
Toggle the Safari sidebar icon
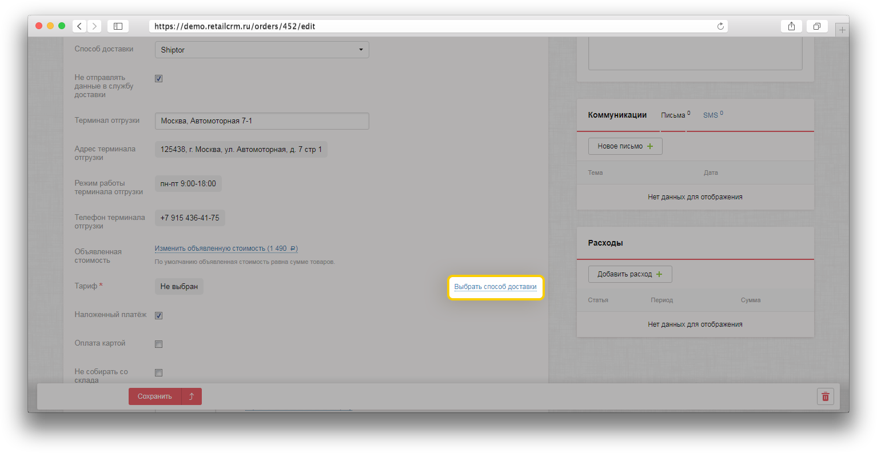pyautogui.click(x=118, y=26)
